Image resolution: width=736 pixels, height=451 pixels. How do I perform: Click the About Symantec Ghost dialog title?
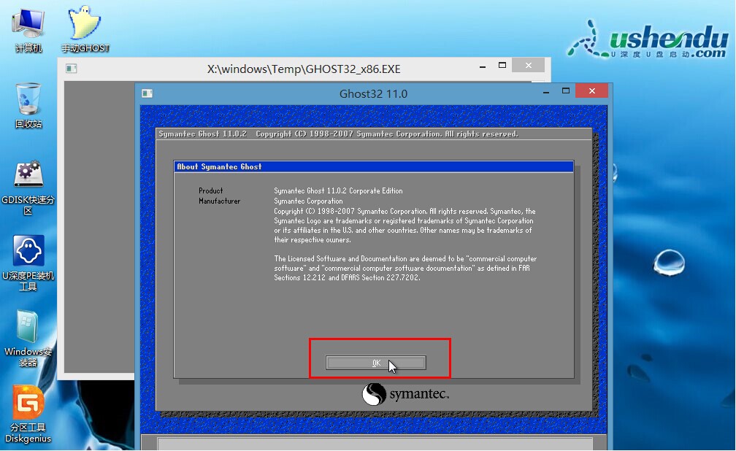(x=219, y=166)
